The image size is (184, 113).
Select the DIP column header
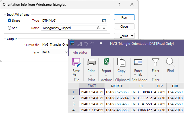pos(160,86)
